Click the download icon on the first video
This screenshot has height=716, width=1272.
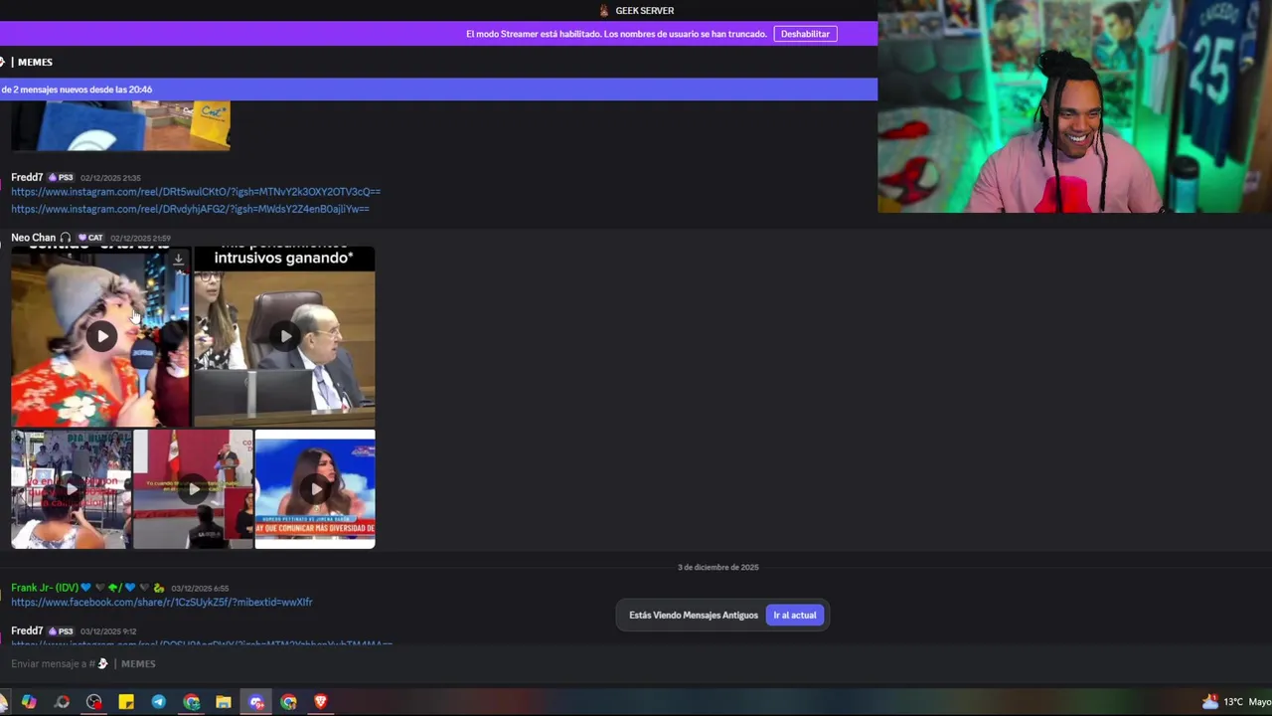(x=178, y=260)
